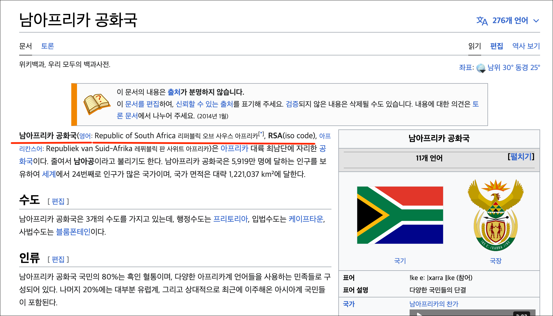
Task: Click the 표어 설명 label
Action: pos(355,290)
